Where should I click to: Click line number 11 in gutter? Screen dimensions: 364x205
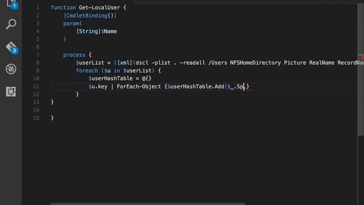coord(36,87)
